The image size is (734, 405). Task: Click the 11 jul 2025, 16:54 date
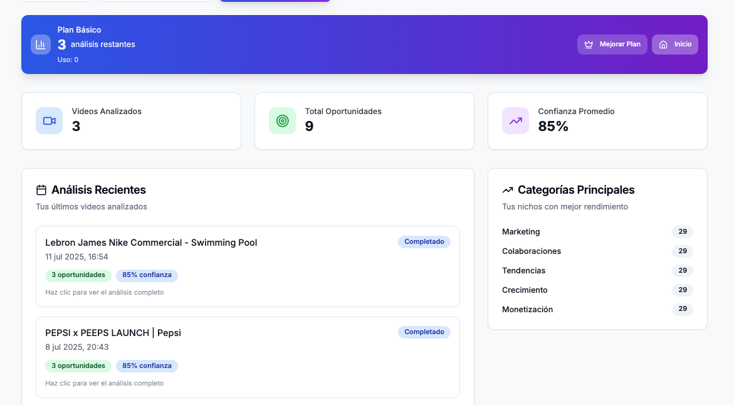tap(76, 257)
